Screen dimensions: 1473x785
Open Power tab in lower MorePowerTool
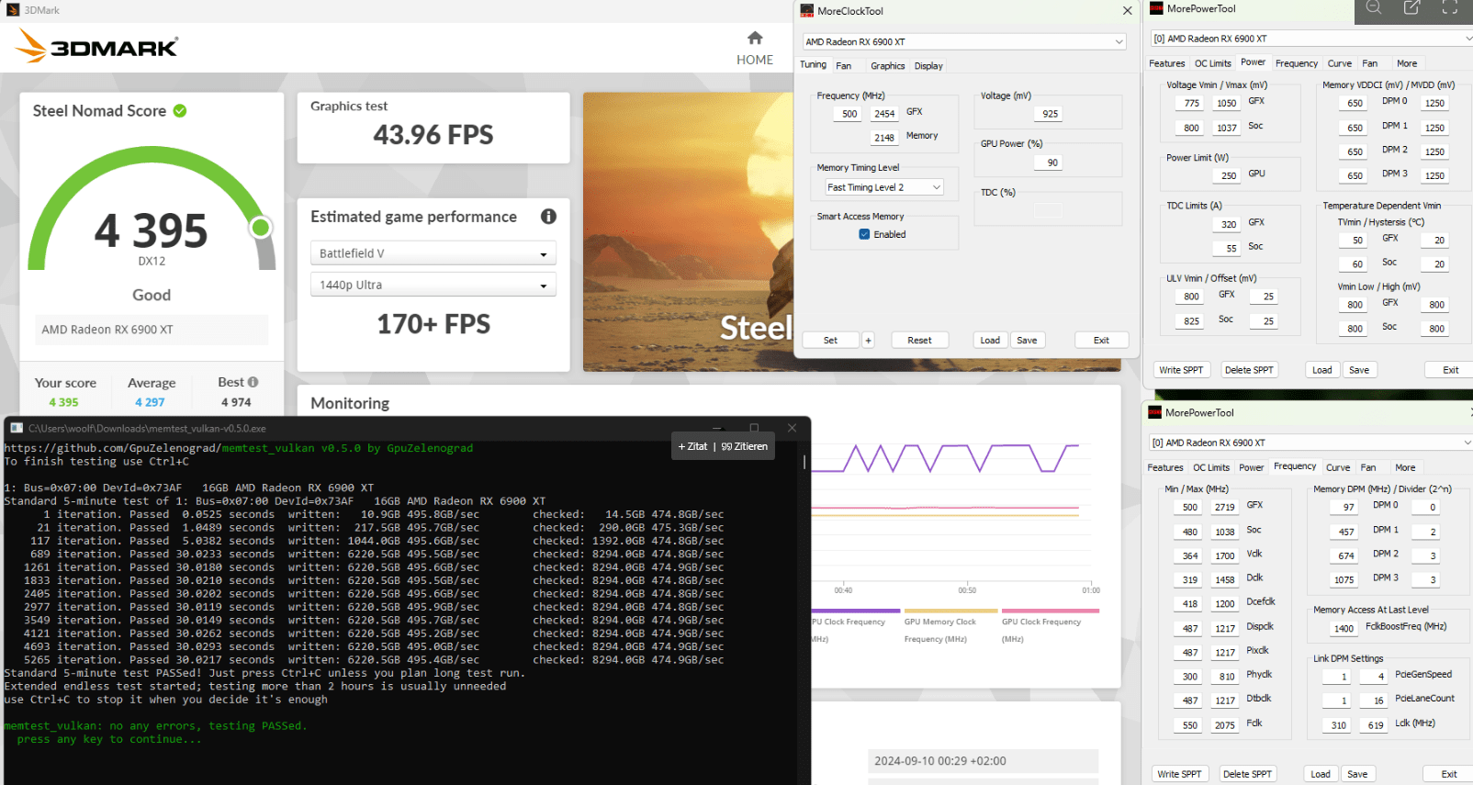click(x=1252, y=467)
